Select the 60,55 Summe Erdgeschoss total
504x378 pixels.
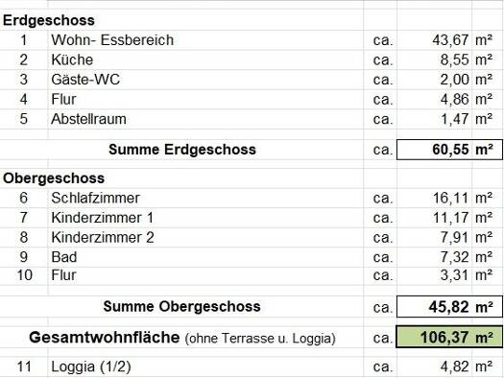click(x=450, y=150)
